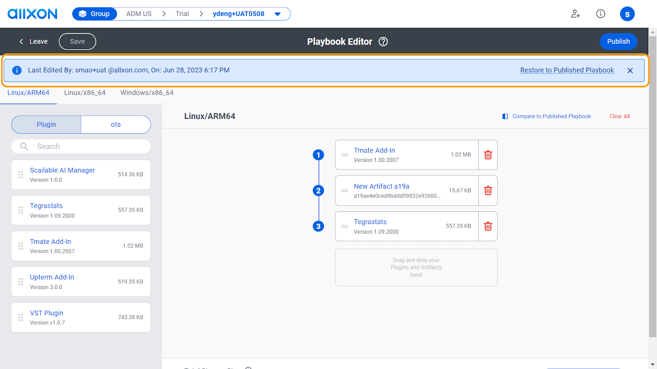Screen dimensions: 657x369
Task: Click the scrollbar down arrow
Action: tap(652, 364)
